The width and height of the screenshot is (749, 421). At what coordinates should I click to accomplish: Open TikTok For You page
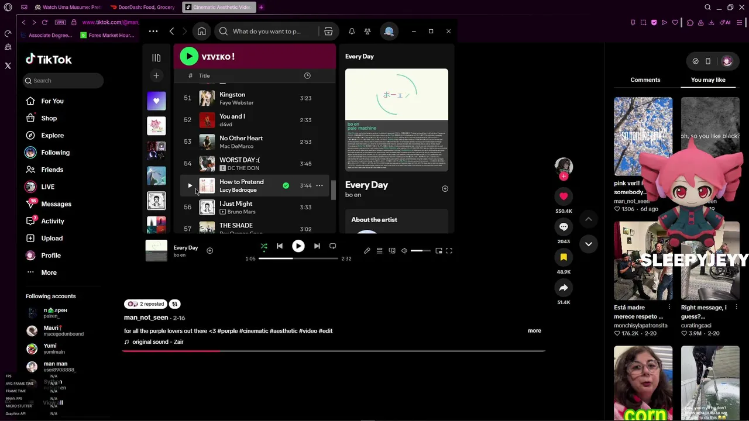(x=52, y=101)
